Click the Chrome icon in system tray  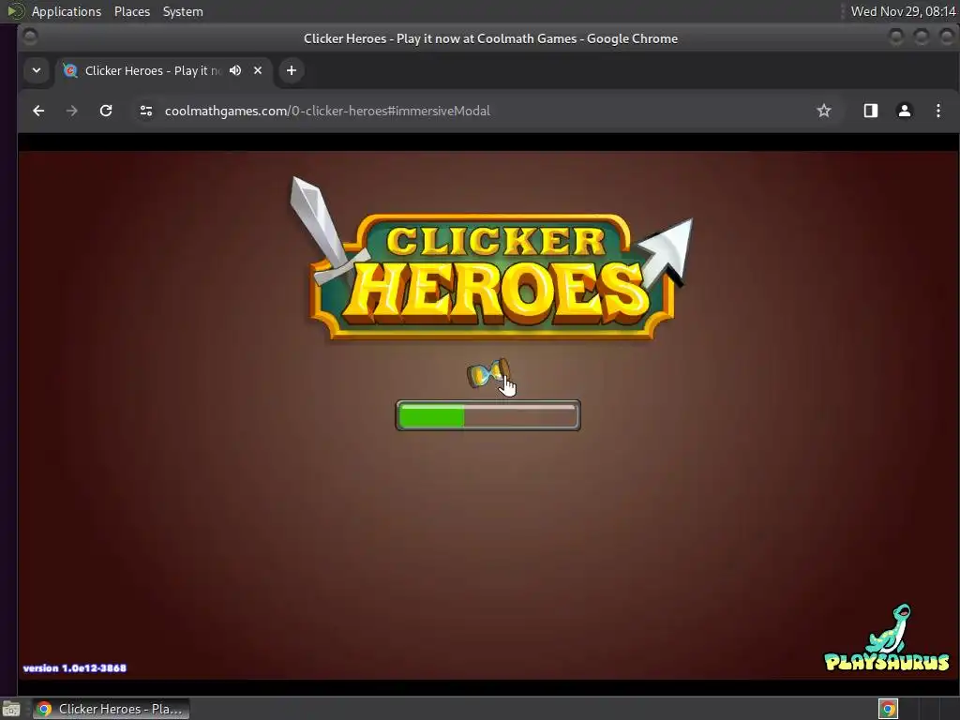(888, 709)
